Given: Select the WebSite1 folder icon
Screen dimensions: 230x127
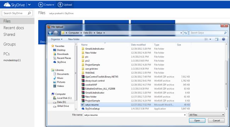Looking at the screenshot, I should click(83, 72).
